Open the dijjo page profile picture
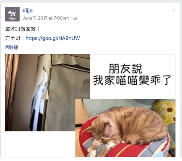Image resolution: width=182 pixels, height=161 pixels. (x=12, y=14)
